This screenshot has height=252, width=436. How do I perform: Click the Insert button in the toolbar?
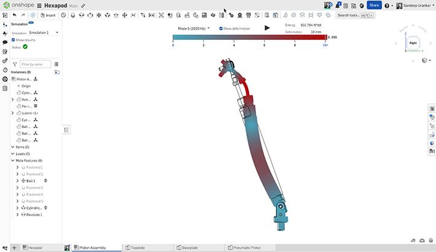[x=48, y=15]
